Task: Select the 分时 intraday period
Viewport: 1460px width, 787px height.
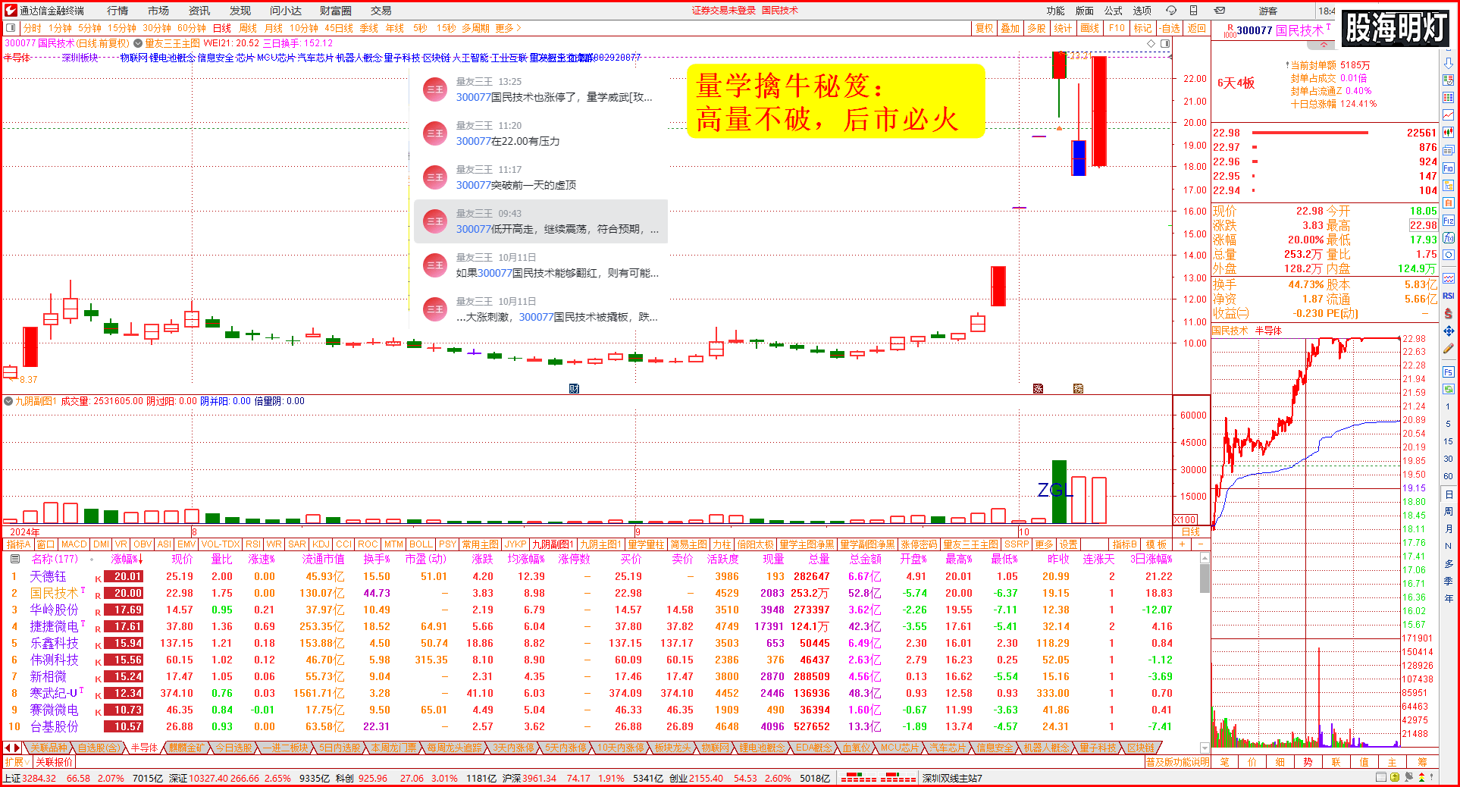Action: click(x=33, y=28)
